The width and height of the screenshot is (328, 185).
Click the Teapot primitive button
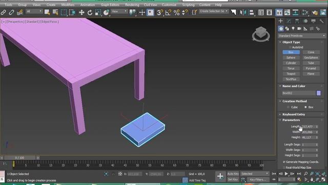tap(291, 74)
